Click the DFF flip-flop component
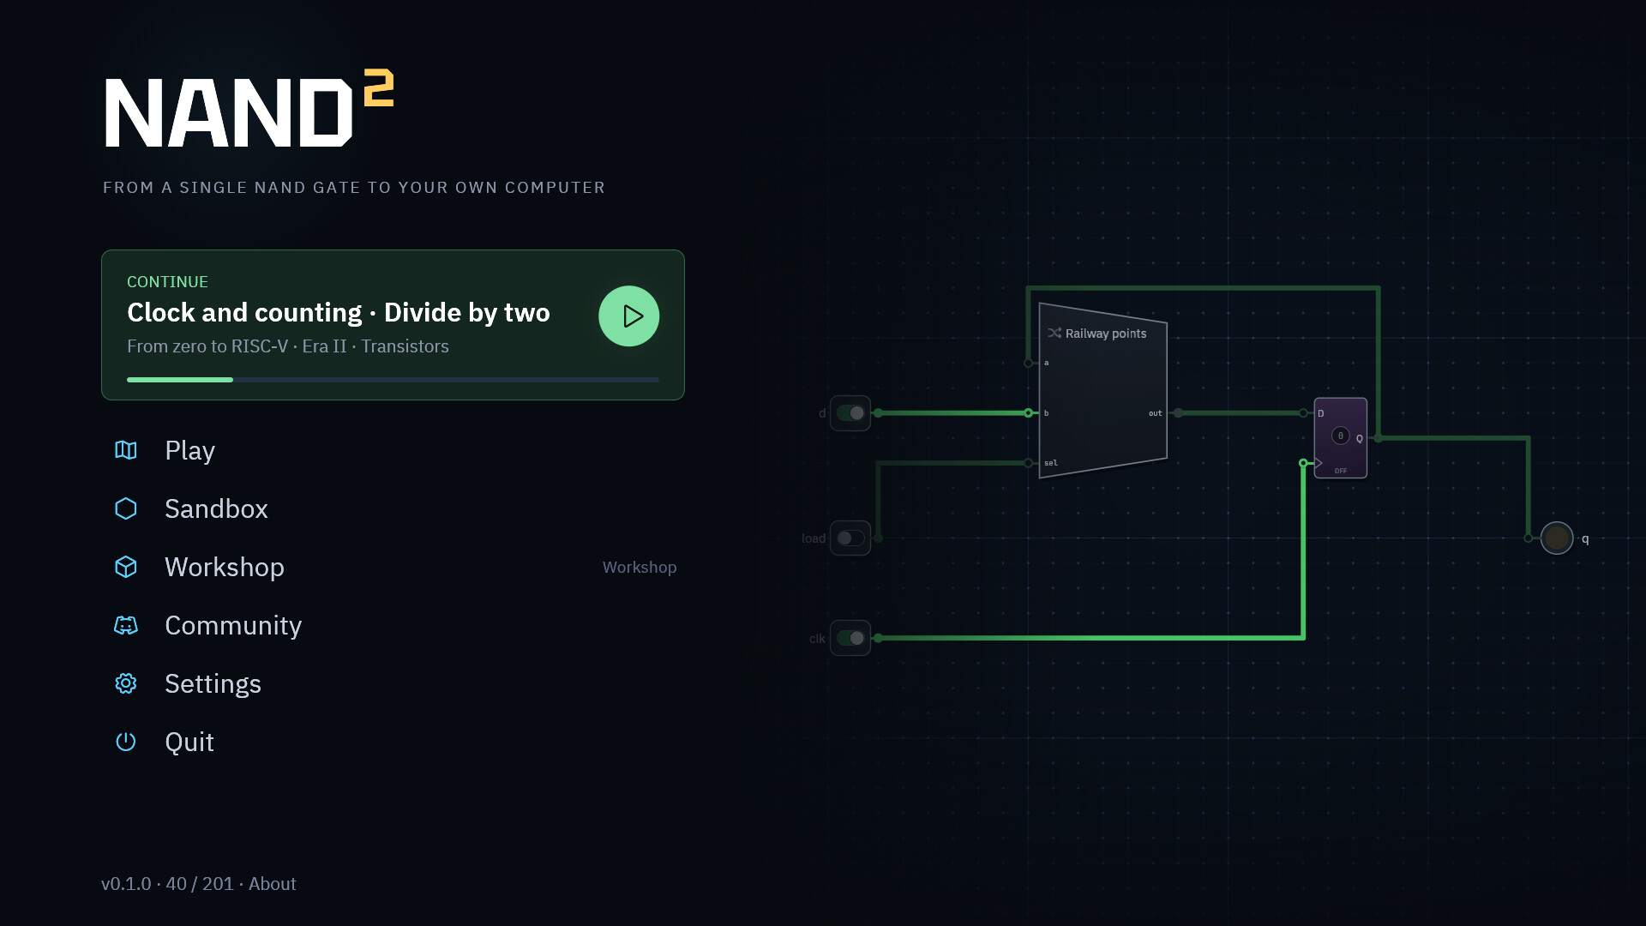 click(x=1341, y=437)
